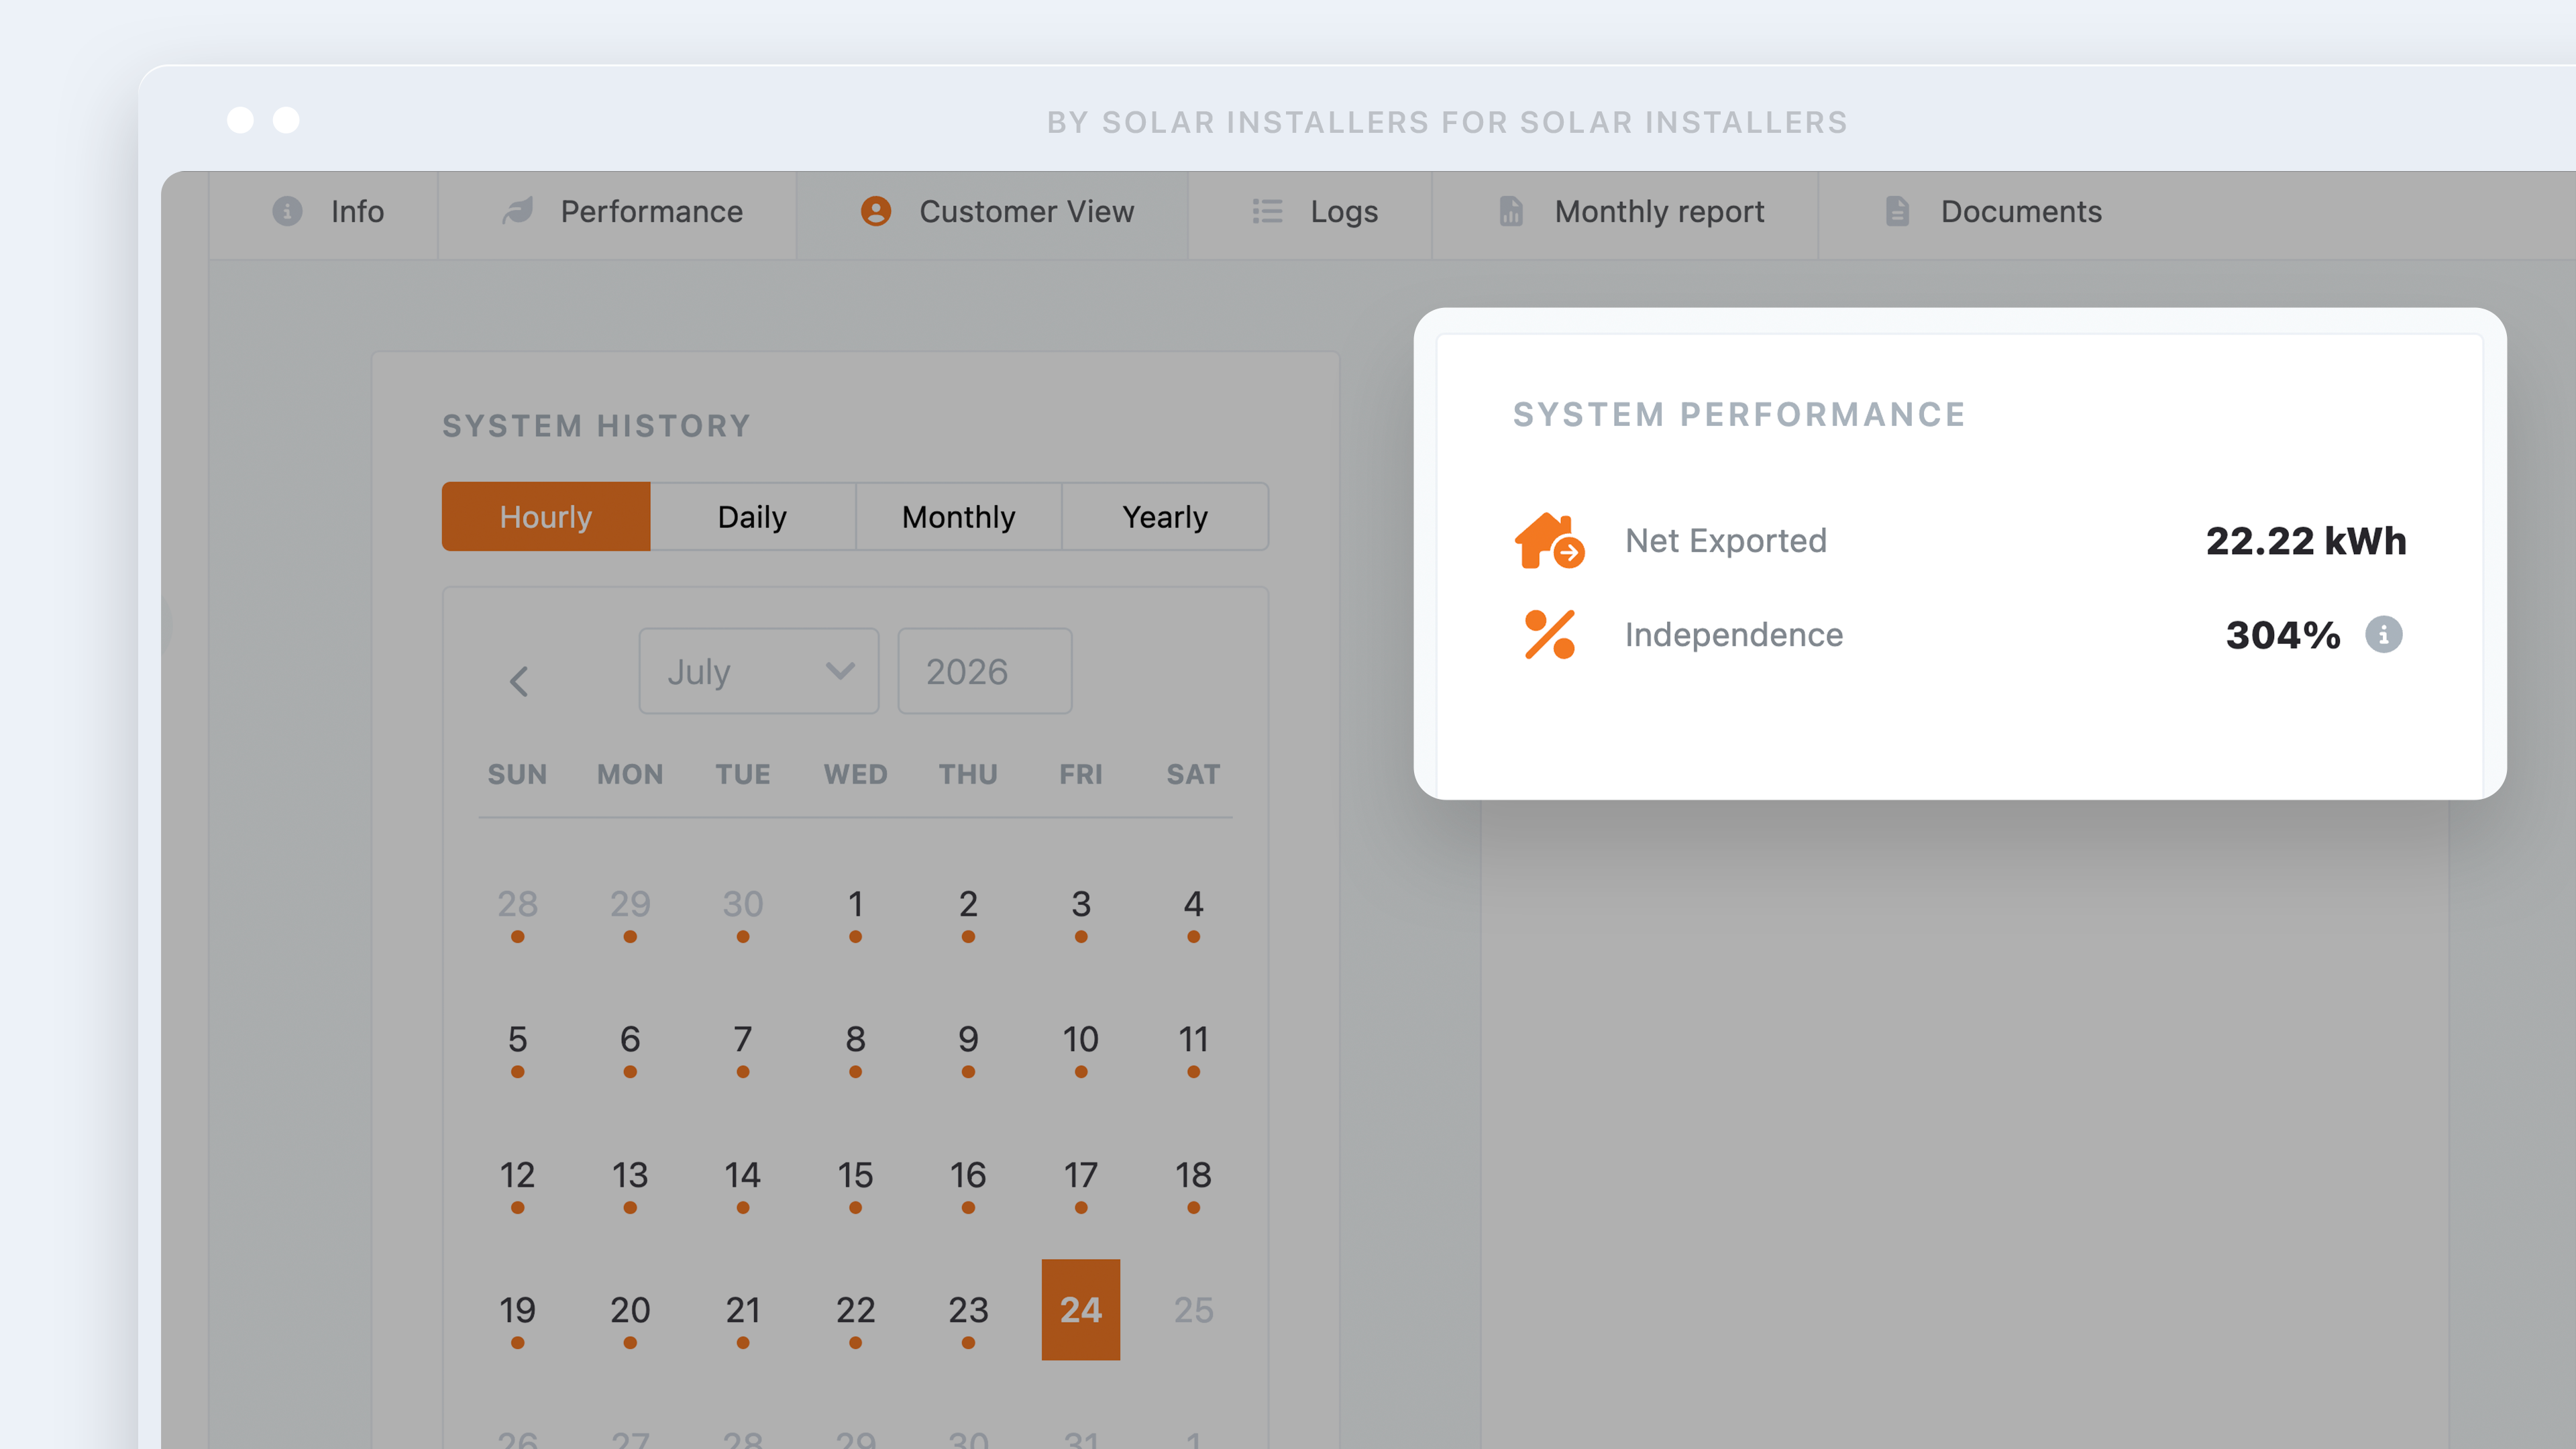Click the System History heading
Image resolution: width=2576 pixels, height=1449 pixels.
[x=597, y=426]
